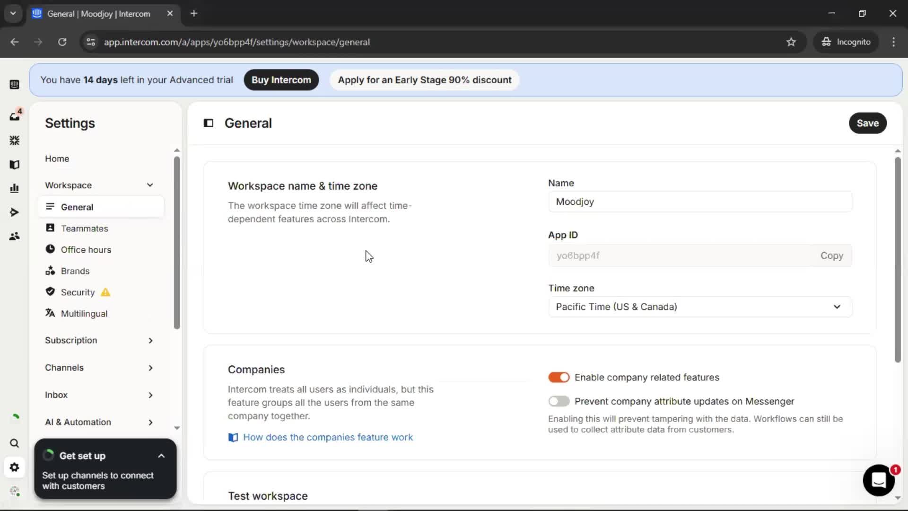View site information icon in address bar
The width and height of the screenshot is (908, 511).
[x=91, y=42]
